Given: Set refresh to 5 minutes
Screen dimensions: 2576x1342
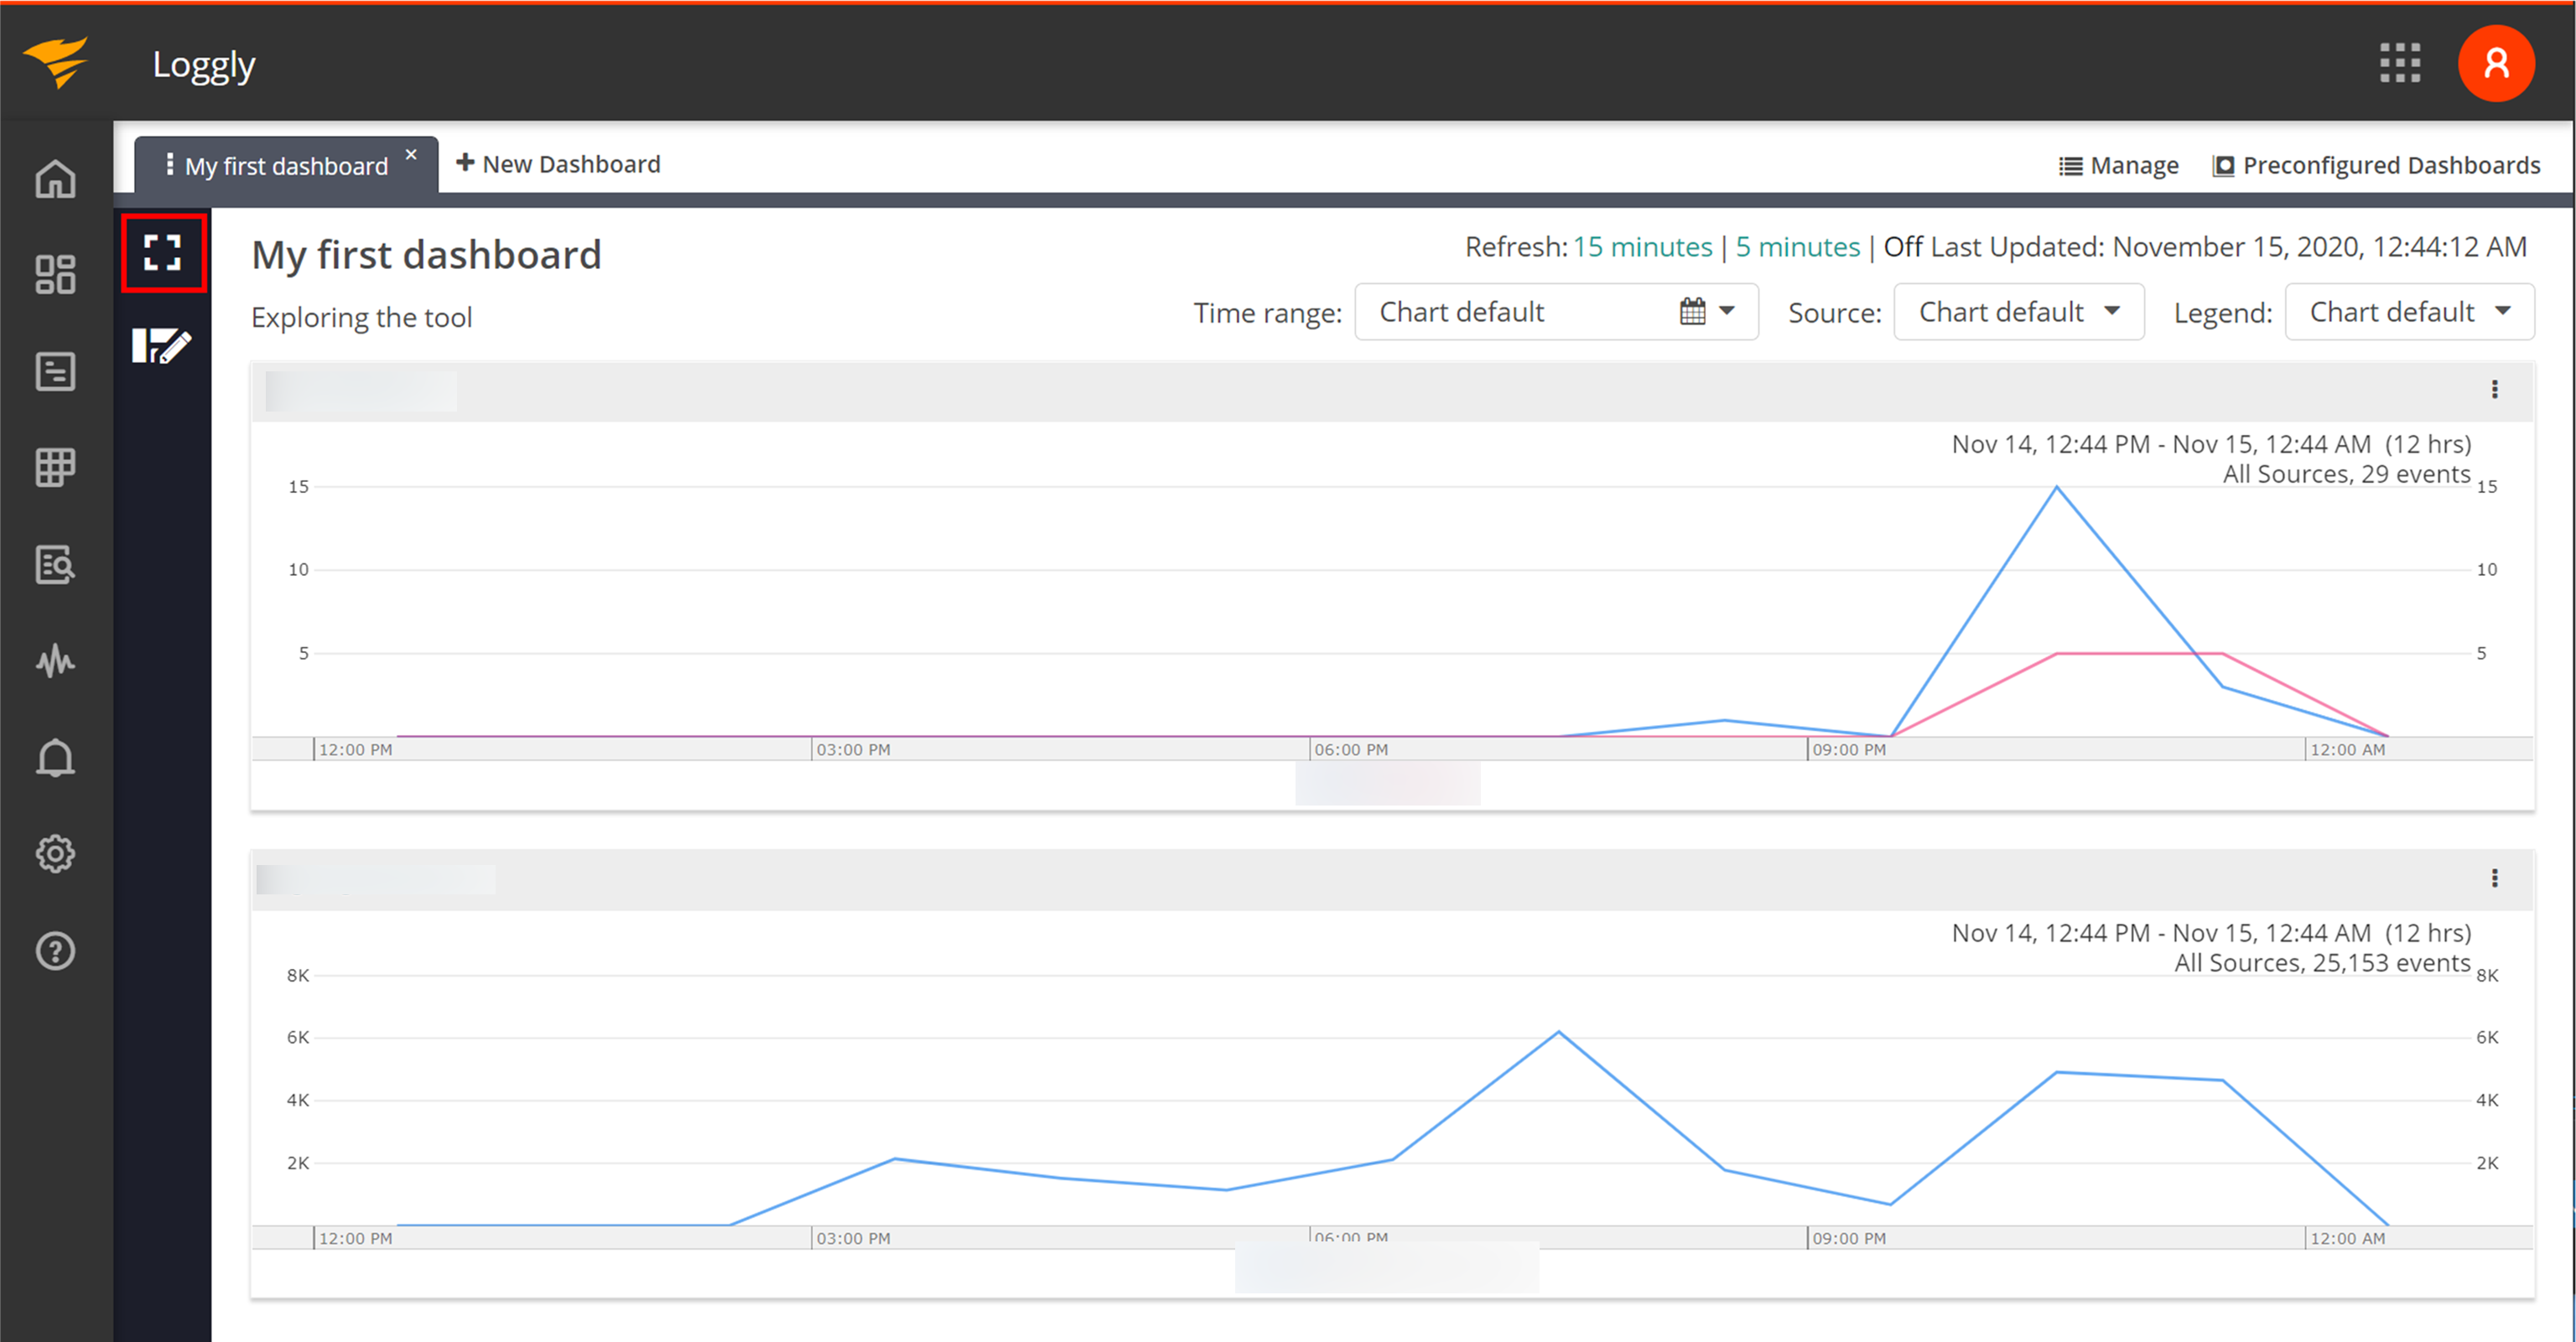Looking at the screenshot, I should 1797,246.
